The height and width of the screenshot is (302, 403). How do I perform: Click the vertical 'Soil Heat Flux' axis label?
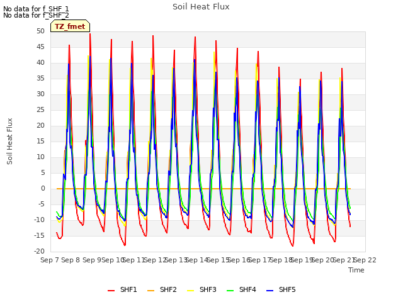point(9,141)
